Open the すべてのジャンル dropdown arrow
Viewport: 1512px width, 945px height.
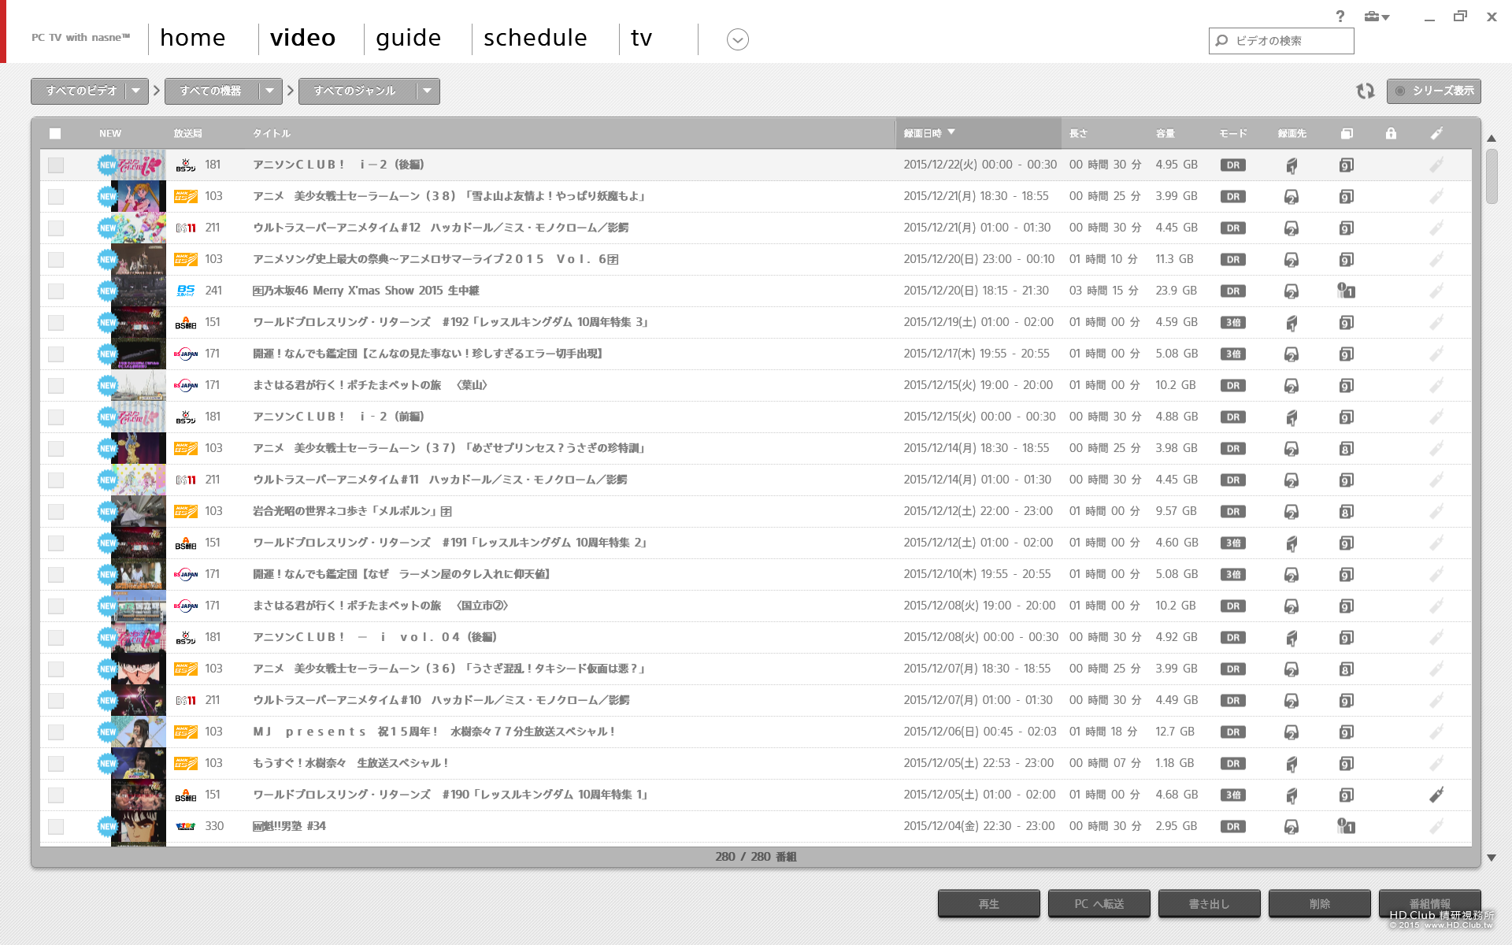point(428,91)
